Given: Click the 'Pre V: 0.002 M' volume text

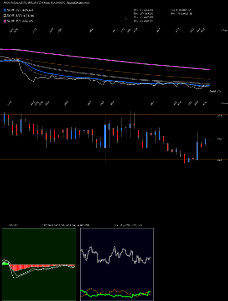Looking at the screenshot, I should (181, 13).
